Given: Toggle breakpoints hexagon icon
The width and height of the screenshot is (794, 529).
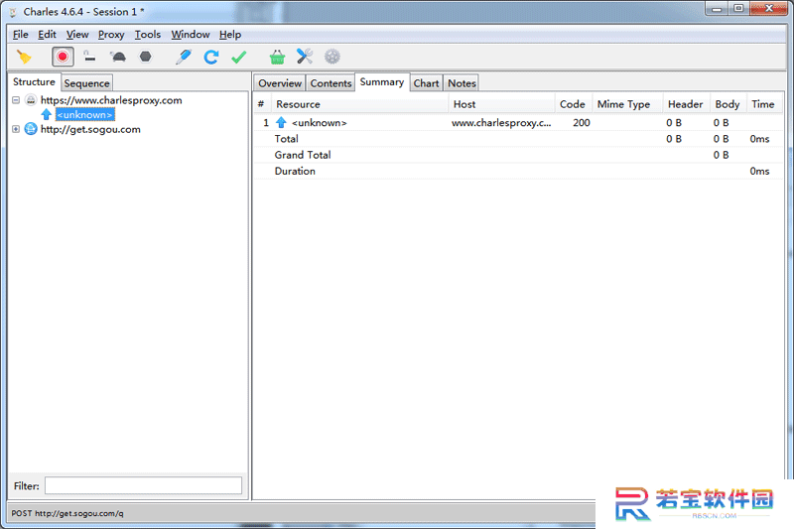Looking at the screenshot, I should (x=145, y=57).
